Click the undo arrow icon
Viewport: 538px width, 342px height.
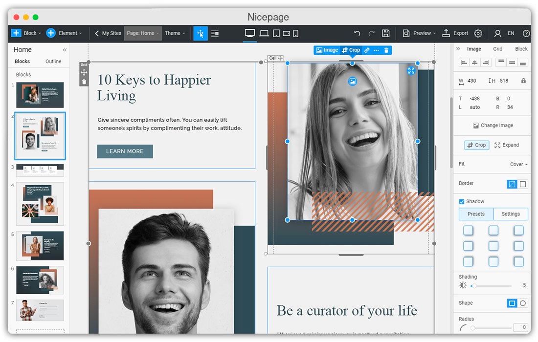357,33
